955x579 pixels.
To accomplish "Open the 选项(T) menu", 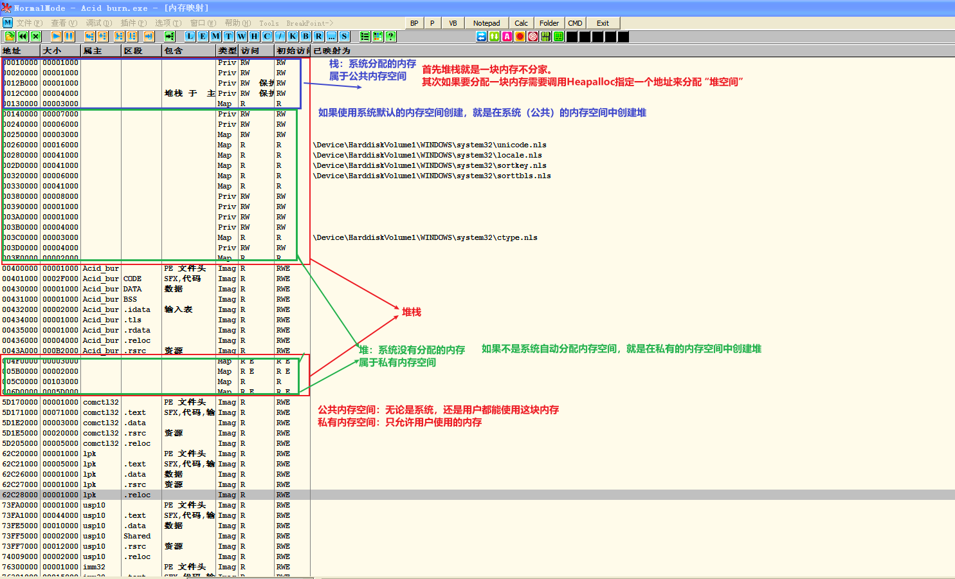I will tap(168, 23).
